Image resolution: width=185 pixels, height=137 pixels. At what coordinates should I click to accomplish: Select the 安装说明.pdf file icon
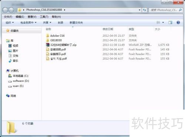pos(48,49)
